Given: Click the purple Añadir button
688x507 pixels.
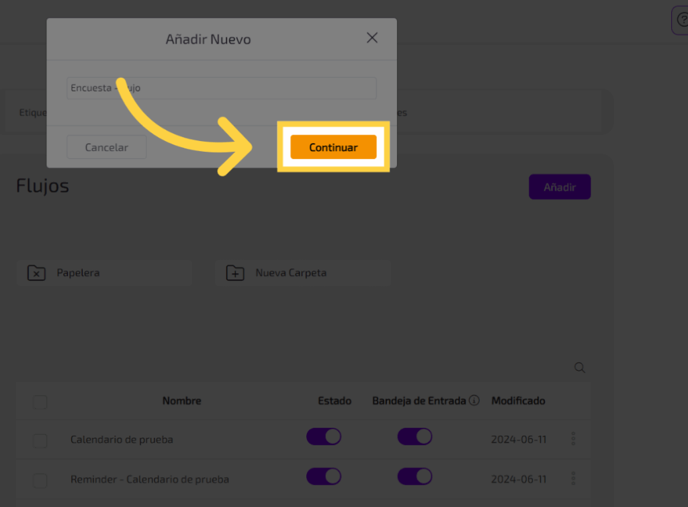Looking at the screenshot, I should click(560, 187).
